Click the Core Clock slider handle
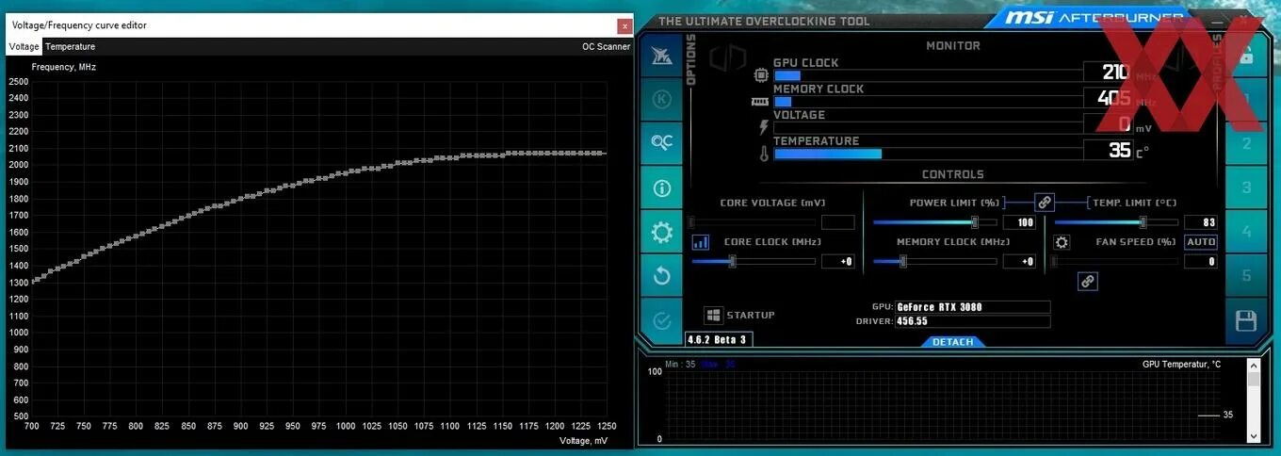 pos(732,261)
